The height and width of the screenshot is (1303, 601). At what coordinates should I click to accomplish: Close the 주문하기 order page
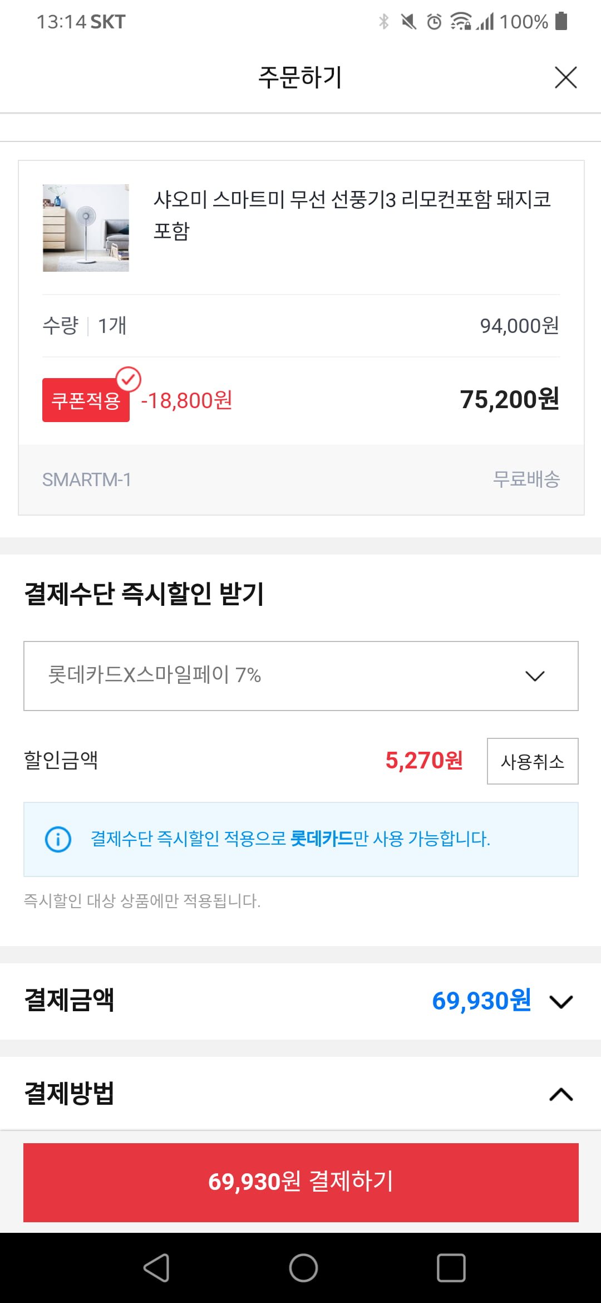coord(565,77)
